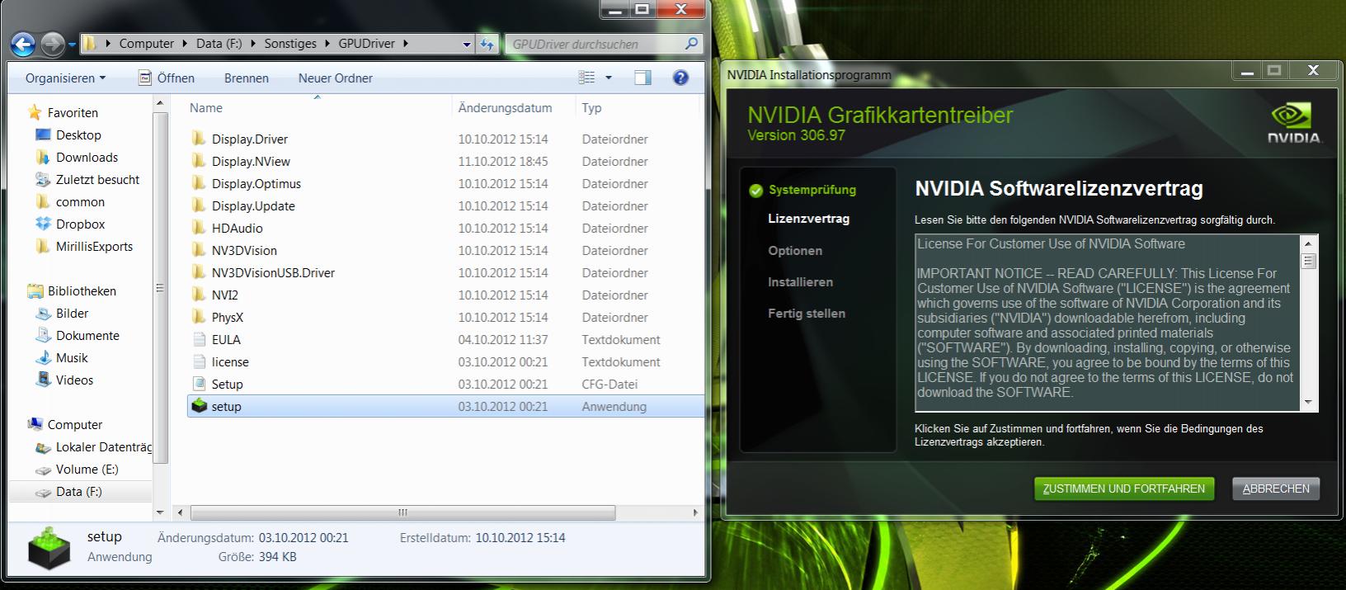Click license text scroll down arrow
The image size is (1346, 590).
[1308, 403]
